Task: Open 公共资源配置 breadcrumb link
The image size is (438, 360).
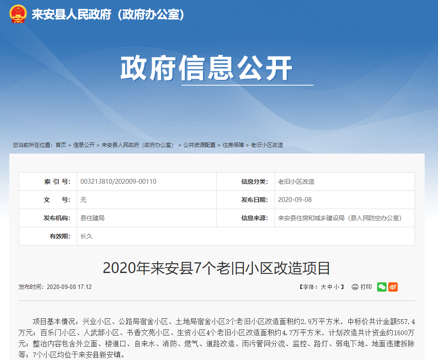Action: (x=199, y=145)
